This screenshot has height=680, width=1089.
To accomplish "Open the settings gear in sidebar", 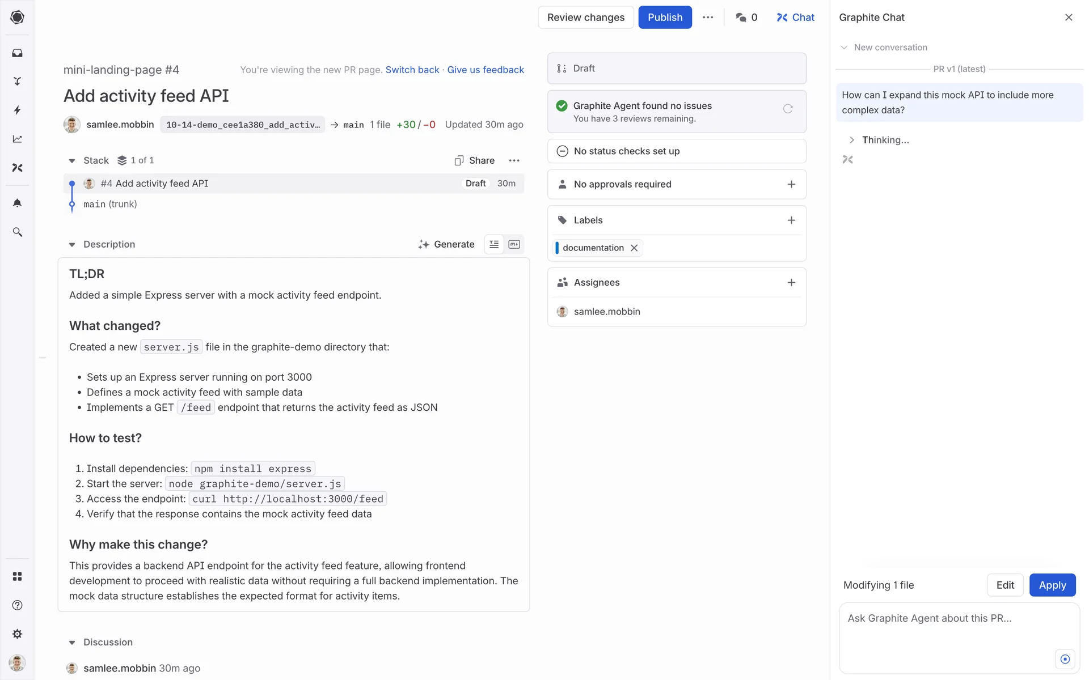I will [17, 634].
